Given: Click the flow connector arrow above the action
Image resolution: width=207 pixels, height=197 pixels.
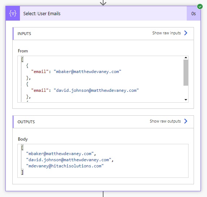Looking at the screenshot, I should [103, 3].
